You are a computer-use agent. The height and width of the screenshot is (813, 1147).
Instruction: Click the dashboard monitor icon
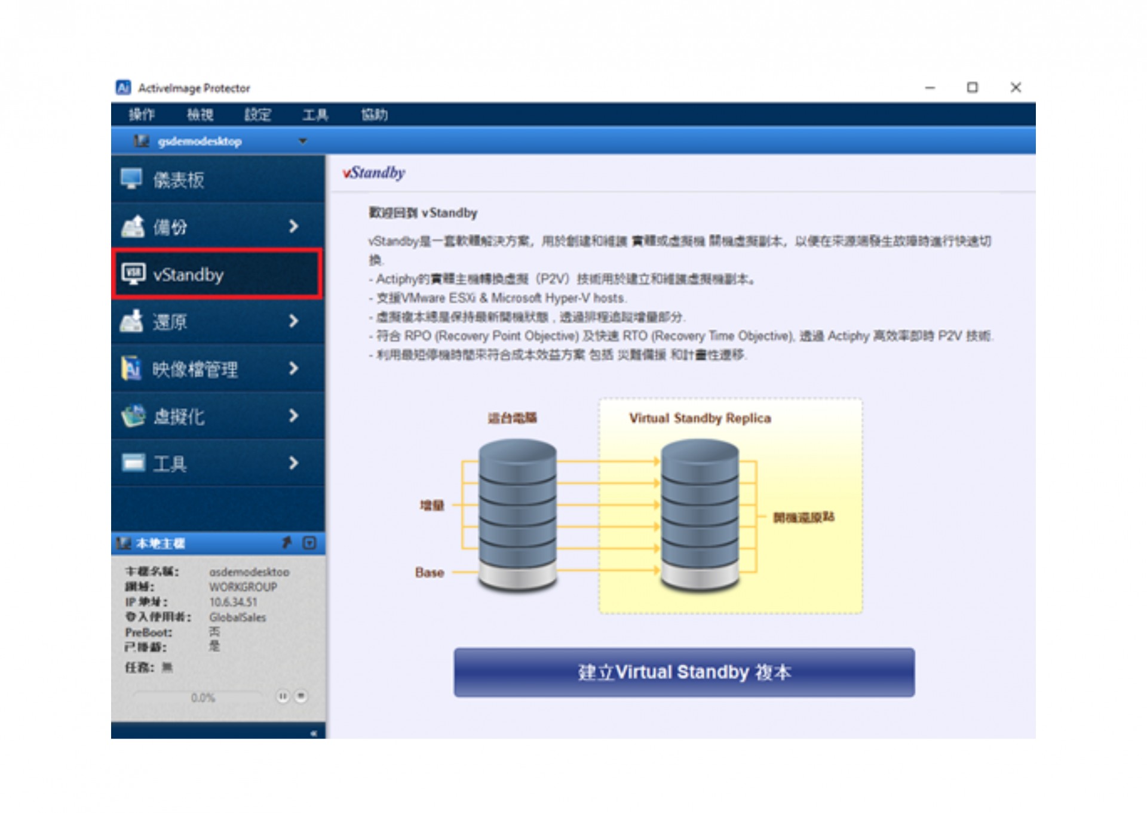[131, 178]
